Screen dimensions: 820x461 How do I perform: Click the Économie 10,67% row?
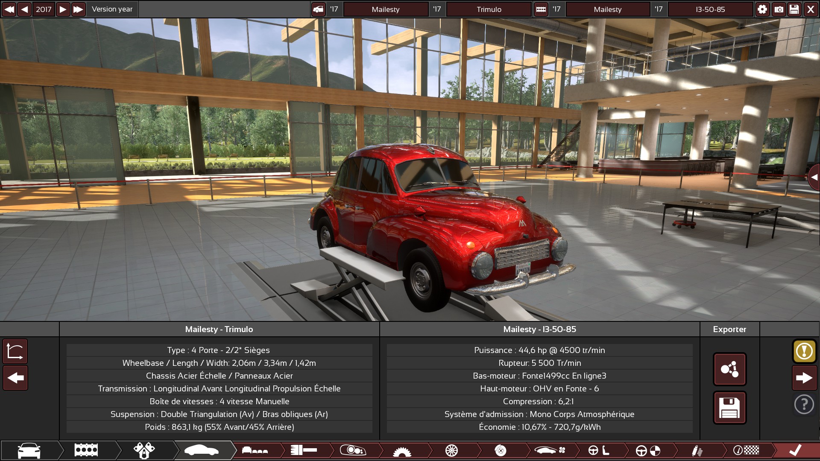(539, 427)
